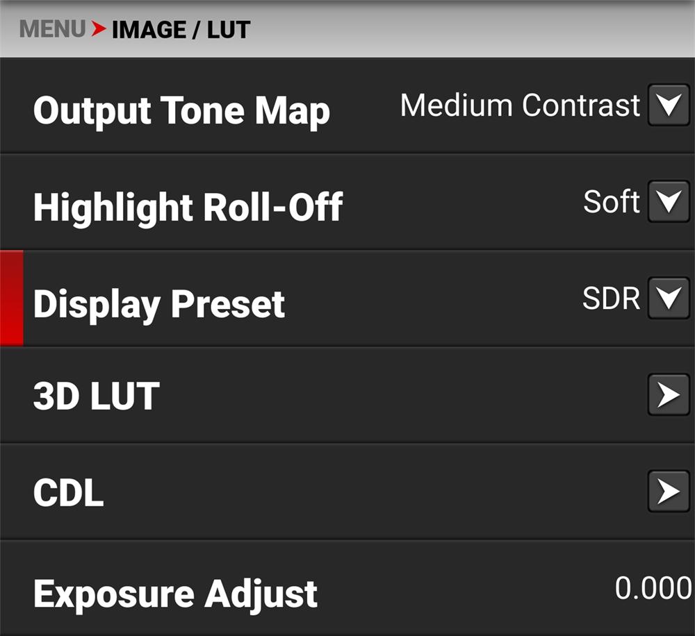Select the Display Preset row label
The image size is (695, 636).
click(x=159, y=304)
